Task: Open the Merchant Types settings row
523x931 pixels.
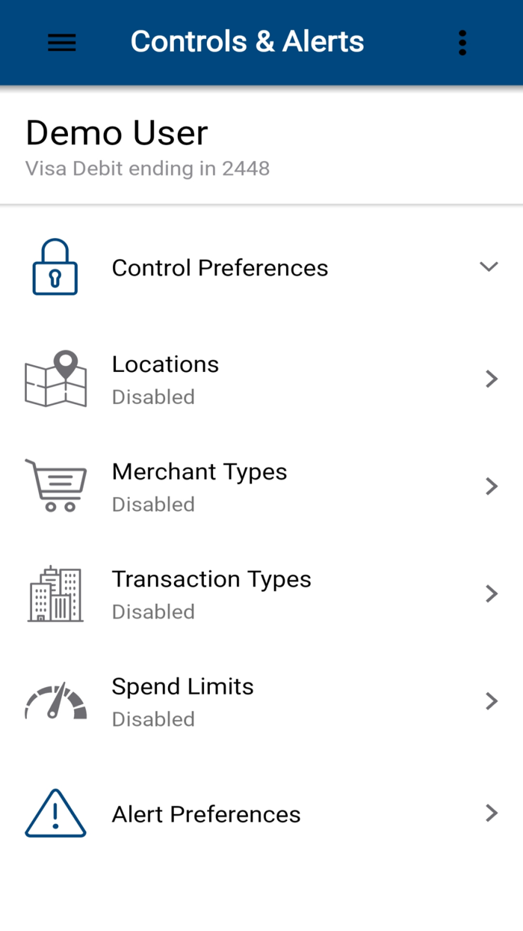Action: coord(261,486)
